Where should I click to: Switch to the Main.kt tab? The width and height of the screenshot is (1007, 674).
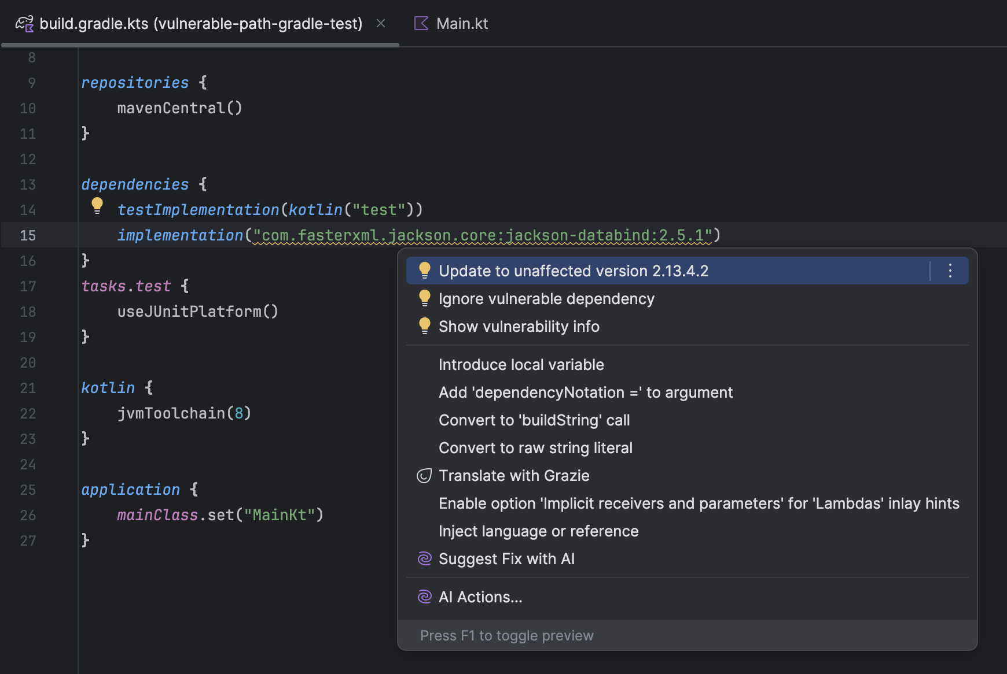tap(462, 23)
